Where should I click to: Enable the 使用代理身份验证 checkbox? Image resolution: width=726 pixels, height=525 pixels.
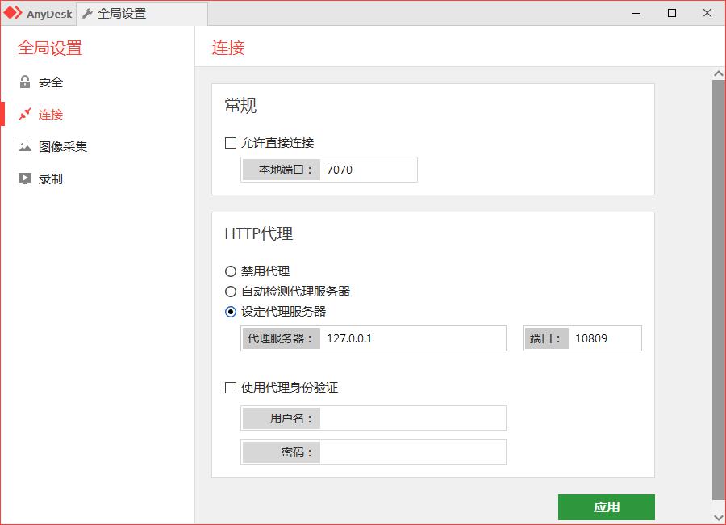[x=231, y=388]
